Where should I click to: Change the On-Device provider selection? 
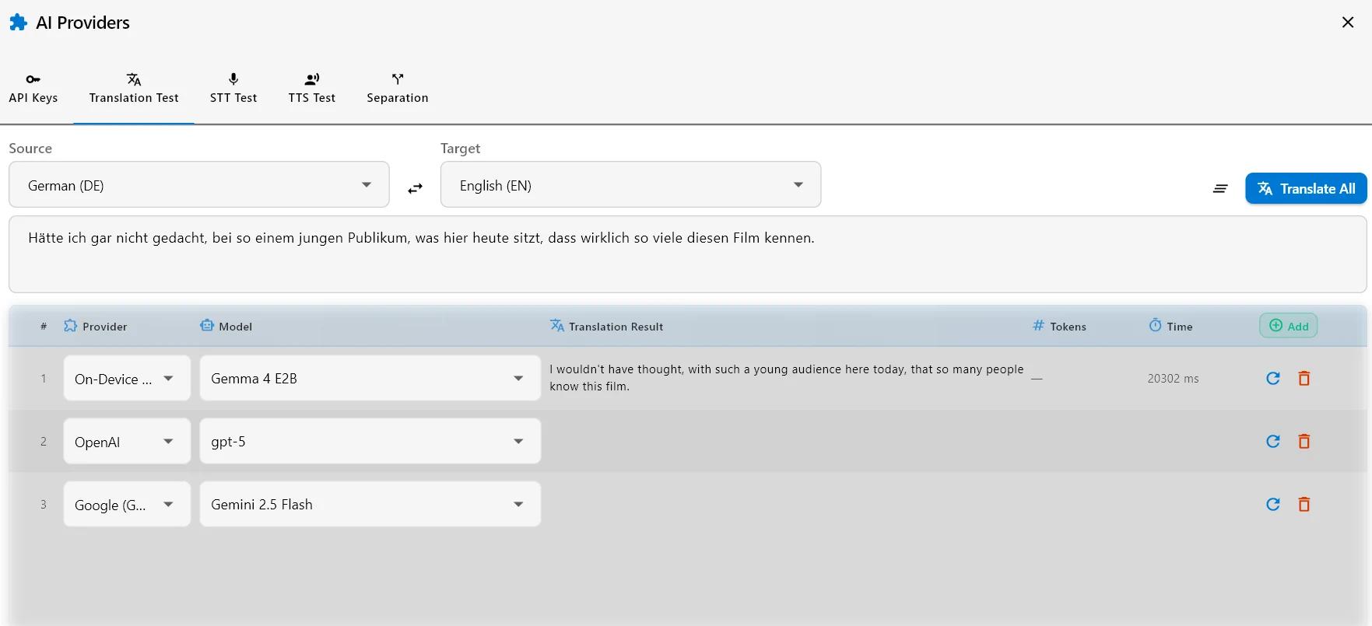(x=127, y=378)
